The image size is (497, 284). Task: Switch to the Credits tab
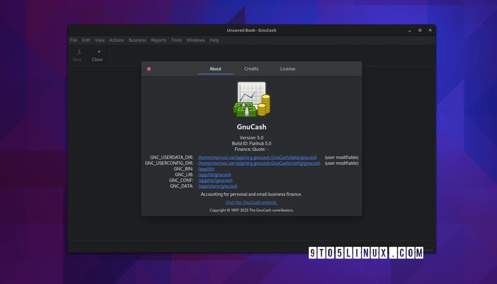coord(251,69)
